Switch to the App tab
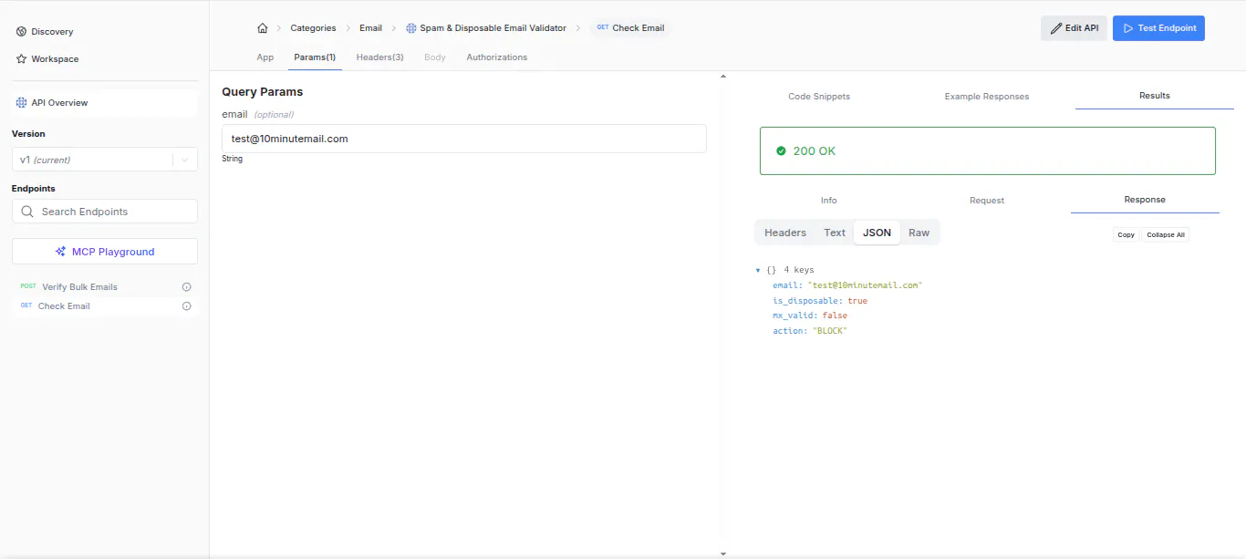1246x559 pixels. point(265,57)
